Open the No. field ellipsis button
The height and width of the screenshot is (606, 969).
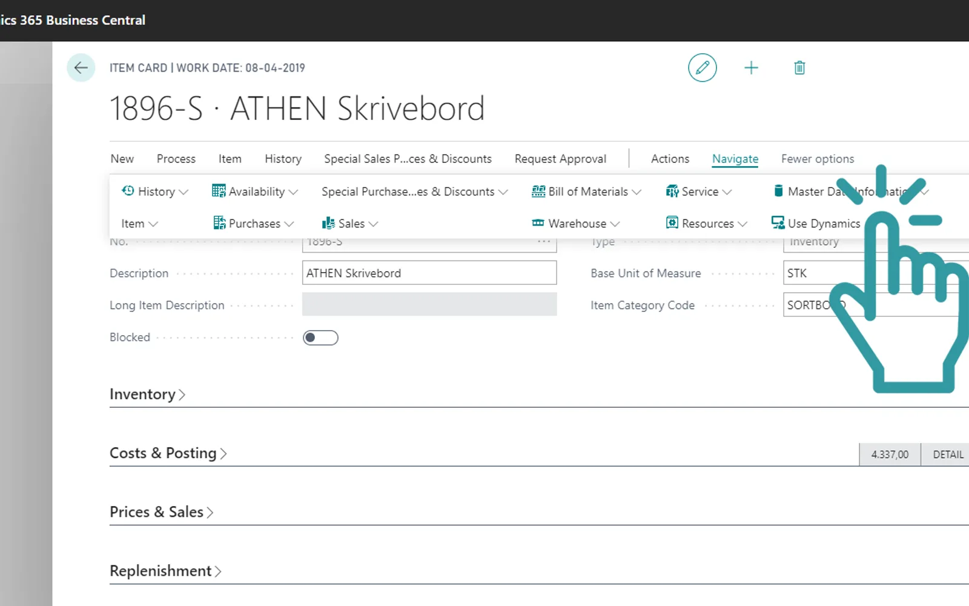point(544,241)
